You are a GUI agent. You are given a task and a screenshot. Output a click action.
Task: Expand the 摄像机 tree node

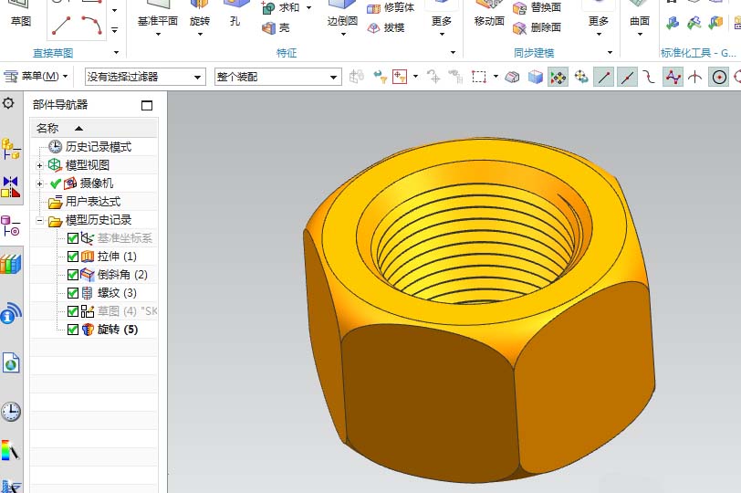[x=40, y=184]
